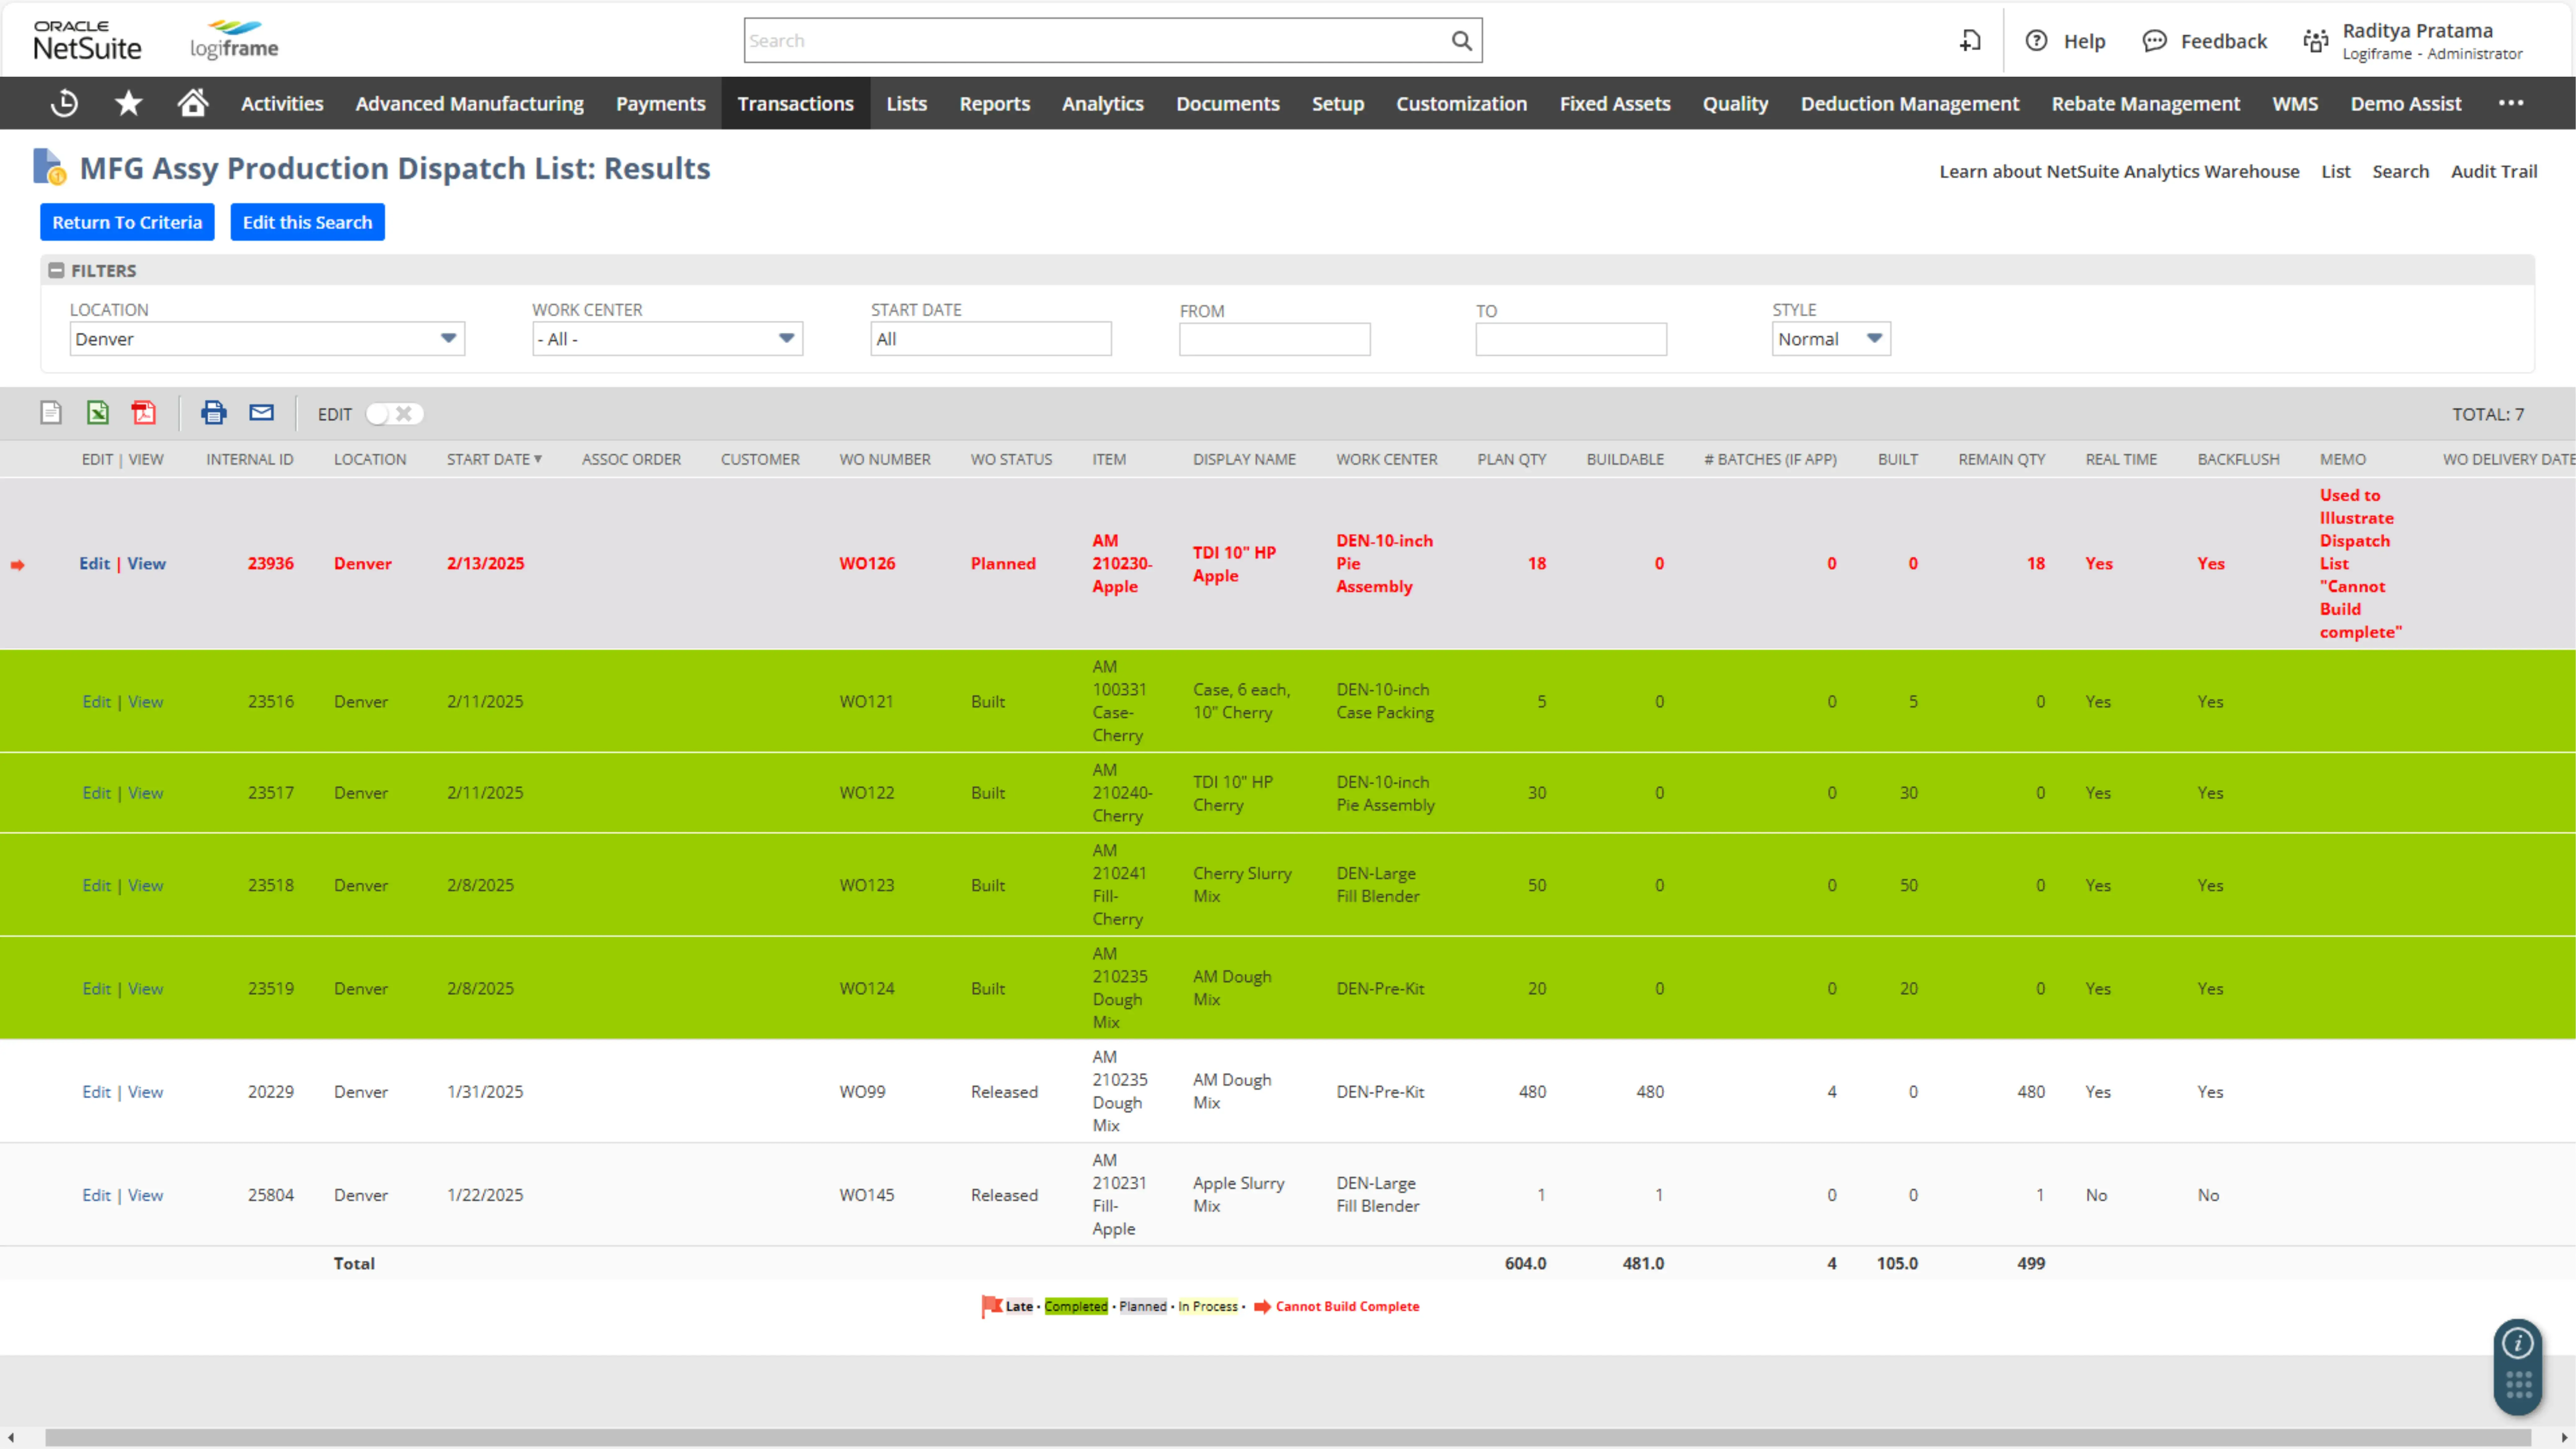Click the Return To Criteria button

click(127, 221)
